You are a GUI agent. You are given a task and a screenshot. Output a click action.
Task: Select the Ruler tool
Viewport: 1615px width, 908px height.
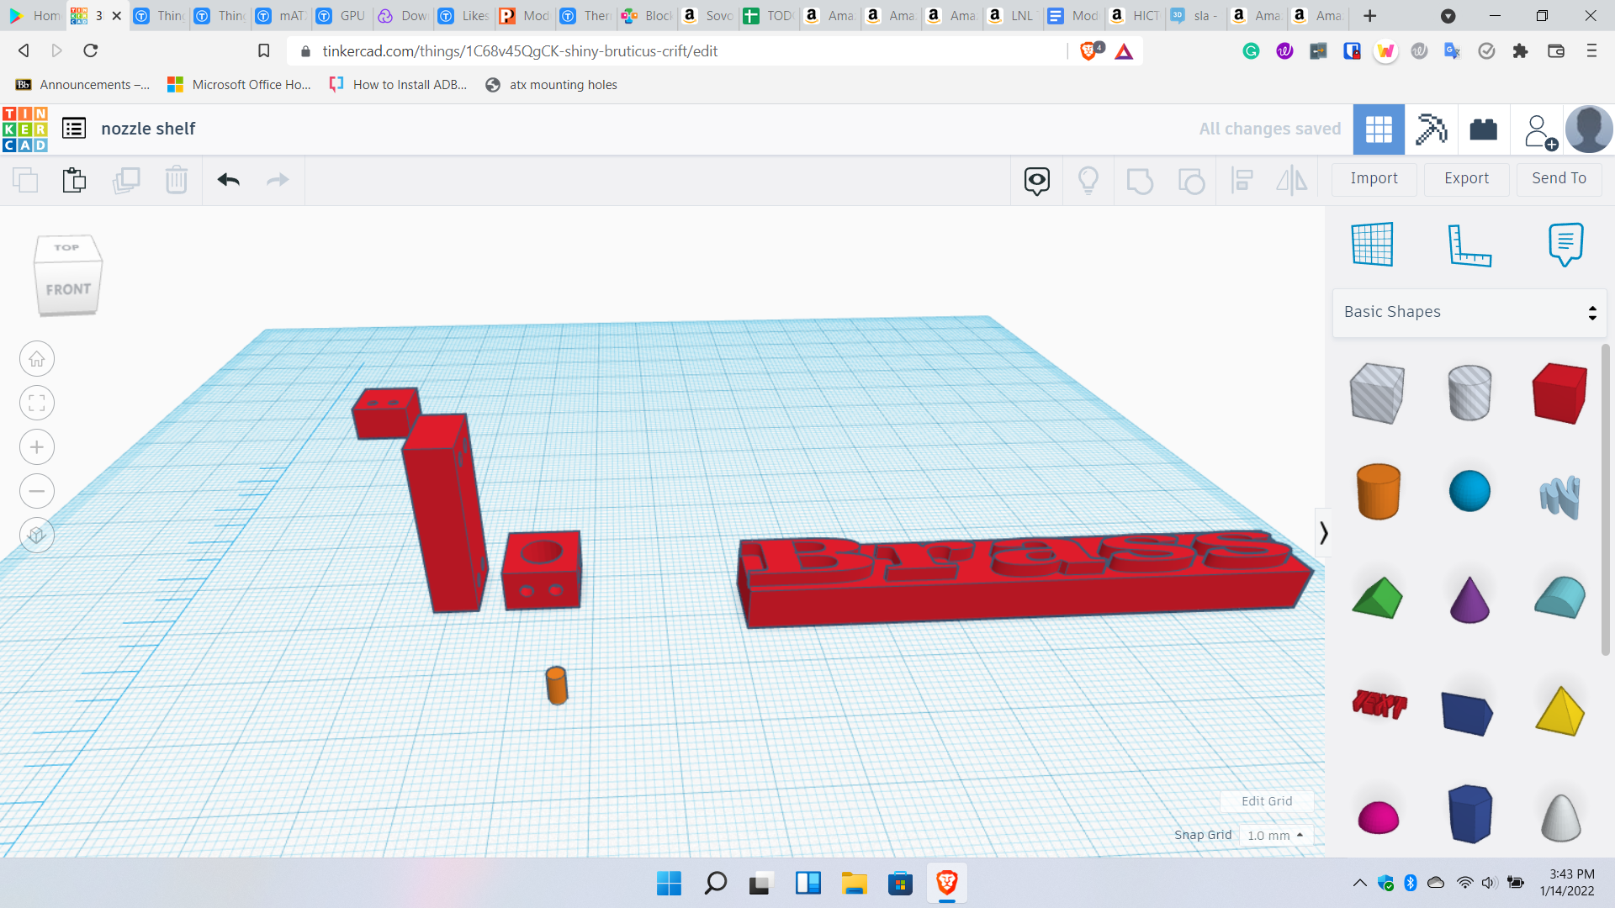click(1469, 245)
